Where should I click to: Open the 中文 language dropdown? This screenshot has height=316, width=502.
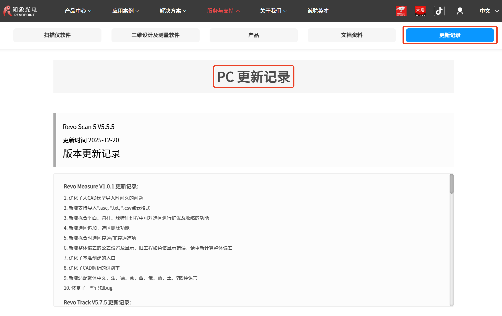pos(489,11)
